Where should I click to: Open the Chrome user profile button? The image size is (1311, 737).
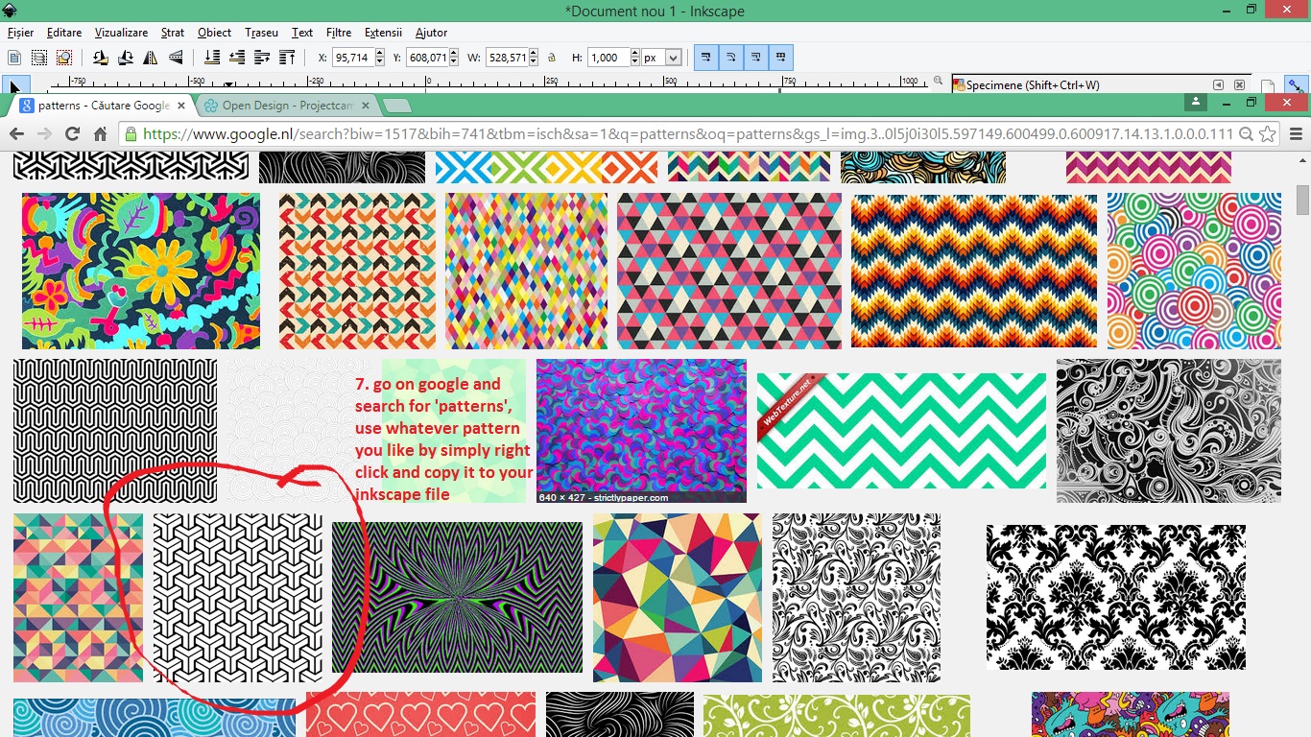1195,102
